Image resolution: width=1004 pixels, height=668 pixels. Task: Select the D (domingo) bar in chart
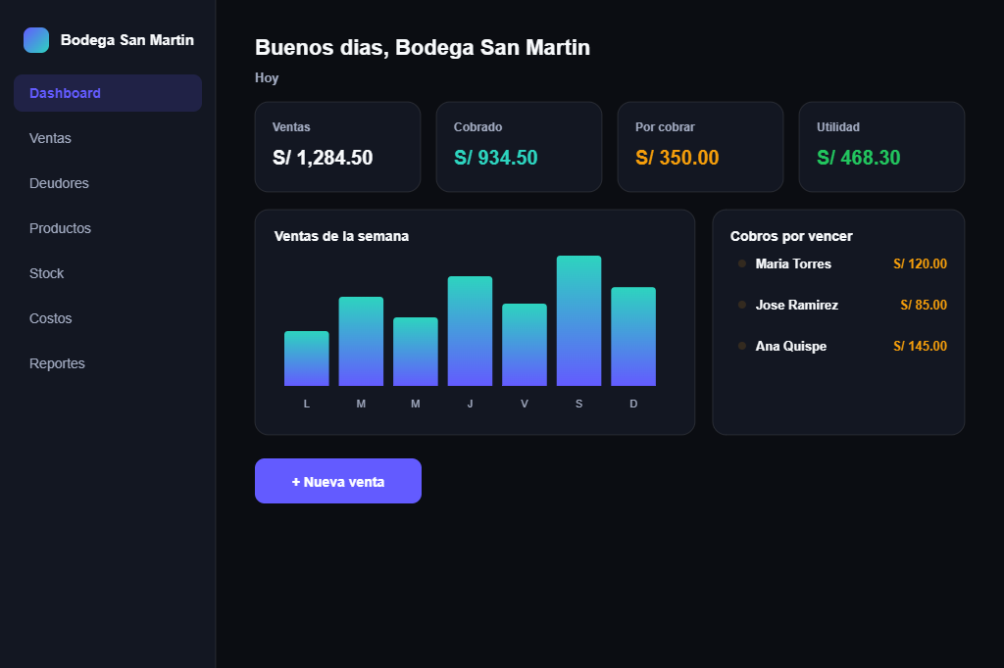[x=633, y=337]
